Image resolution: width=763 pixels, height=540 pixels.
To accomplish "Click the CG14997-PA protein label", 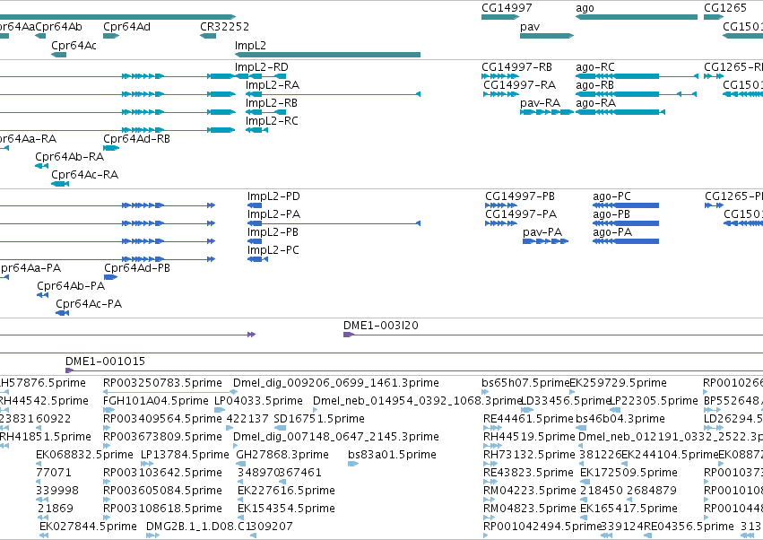I will click(x=521, y=214).
